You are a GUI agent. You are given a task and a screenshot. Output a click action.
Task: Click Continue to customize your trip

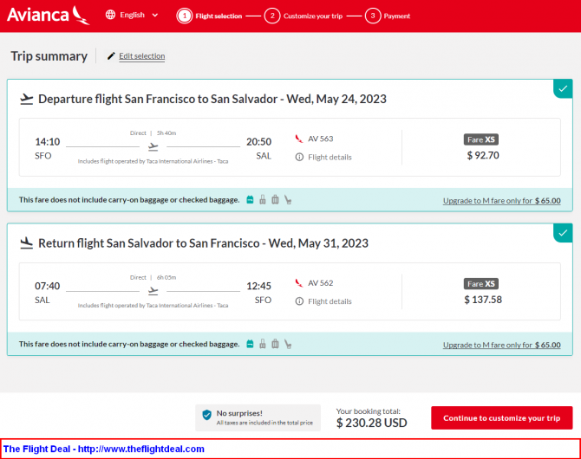pyautogui.click(x=502, y=418)
